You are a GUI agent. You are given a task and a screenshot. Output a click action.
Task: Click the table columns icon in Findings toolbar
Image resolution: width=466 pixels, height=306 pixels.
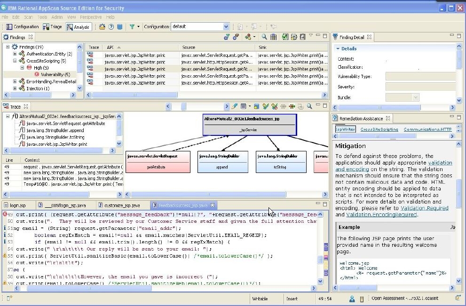(273, 37)
